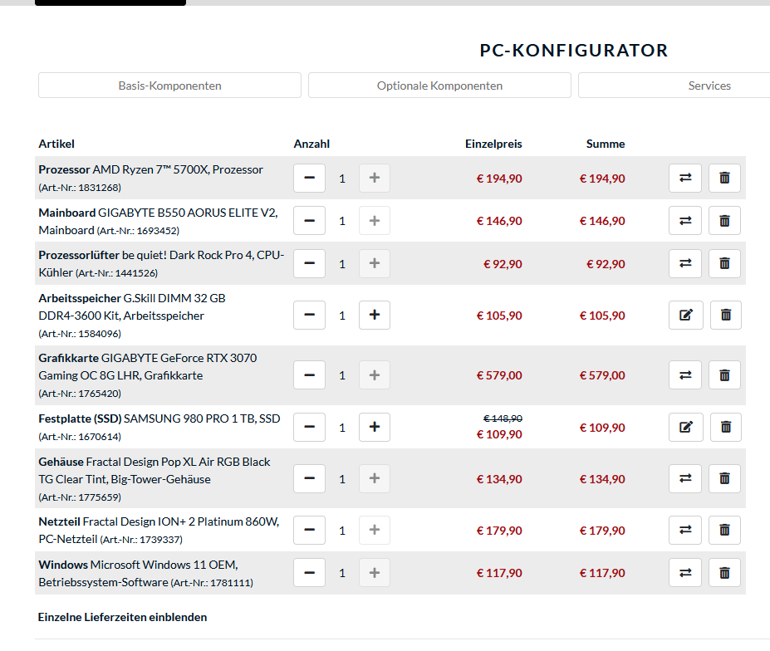Decrease Grafikkarte RTX 3070 quantity

309,375
